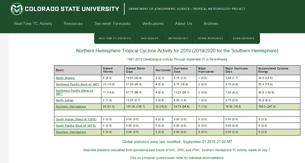
Task: Click the 1981-2010 Climatological Activity subtitle
Action: click(177, 59)
